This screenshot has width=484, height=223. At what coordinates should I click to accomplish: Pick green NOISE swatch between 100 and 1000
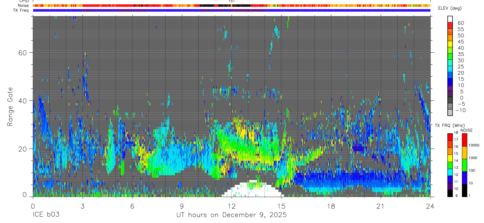pos(465,165)
